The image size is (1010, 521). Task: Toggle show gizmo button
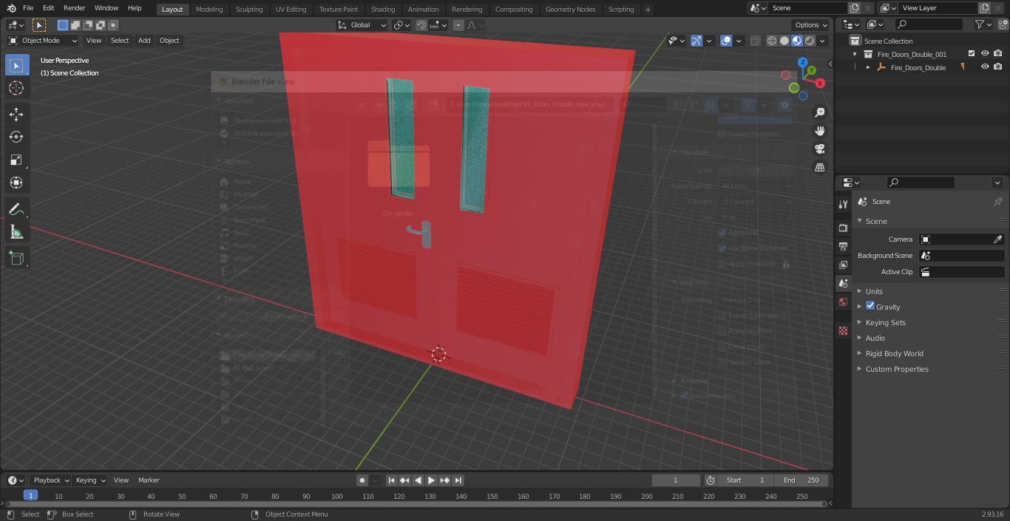(697, 41)
